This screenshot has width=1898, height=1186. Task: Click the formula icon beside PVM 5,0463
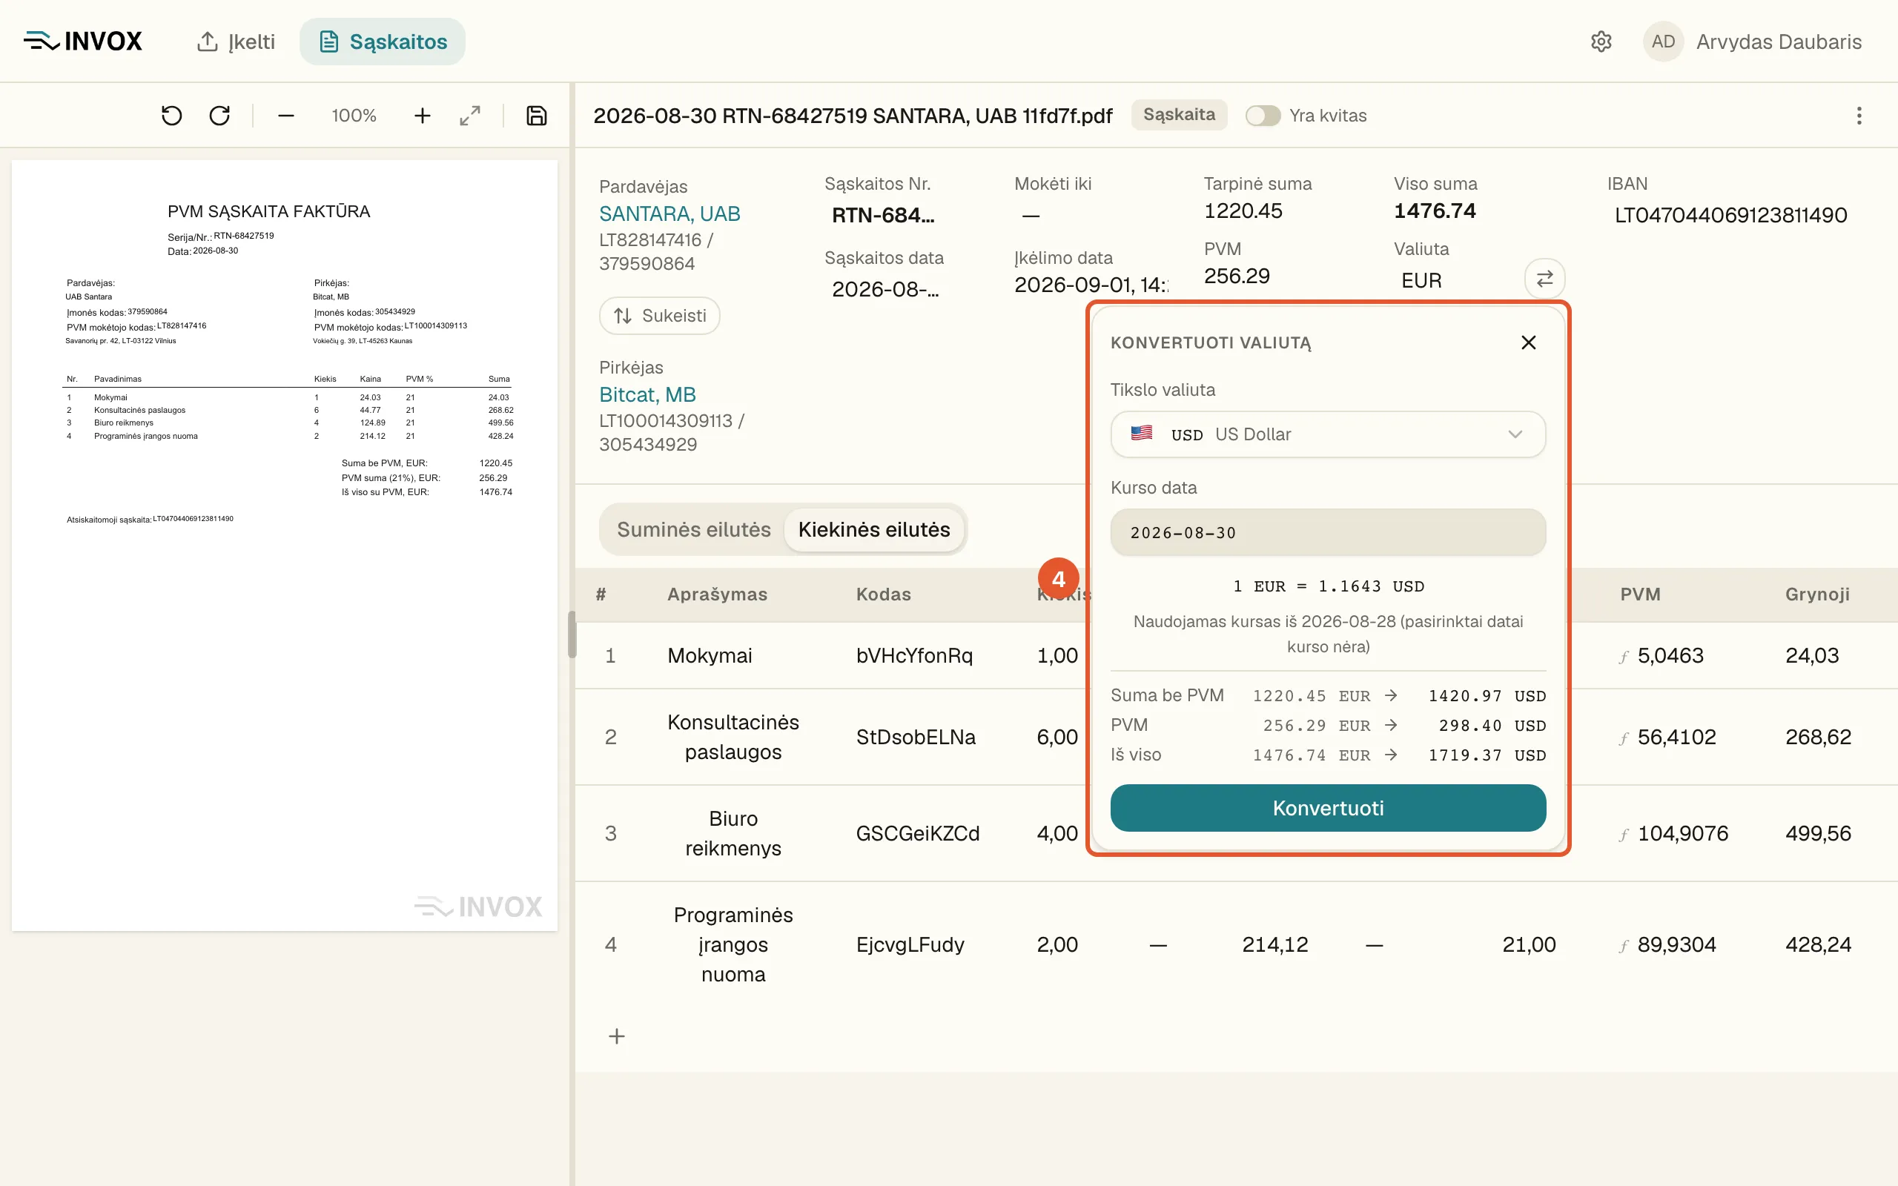point(1624,657)
